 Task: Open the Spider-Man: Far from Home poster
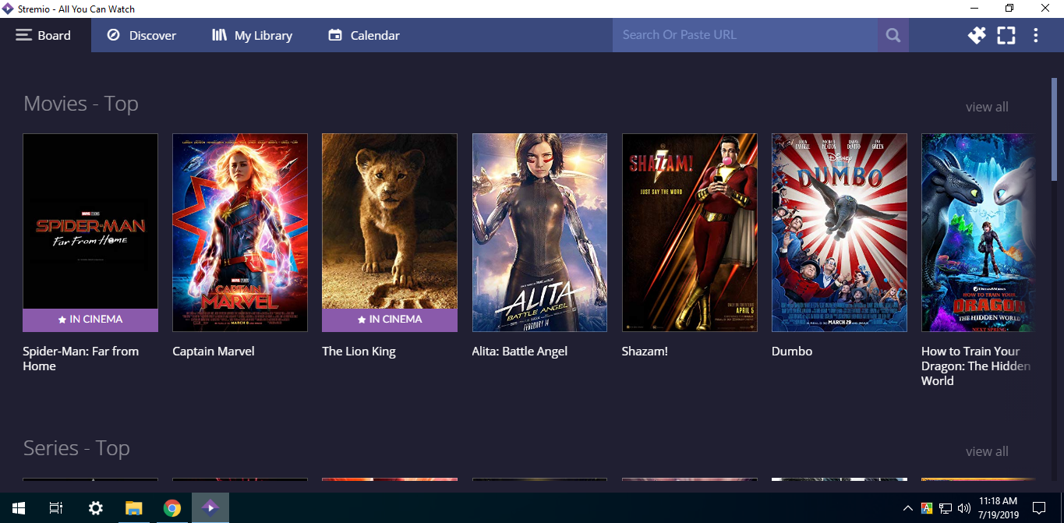(x=90, y=232)
